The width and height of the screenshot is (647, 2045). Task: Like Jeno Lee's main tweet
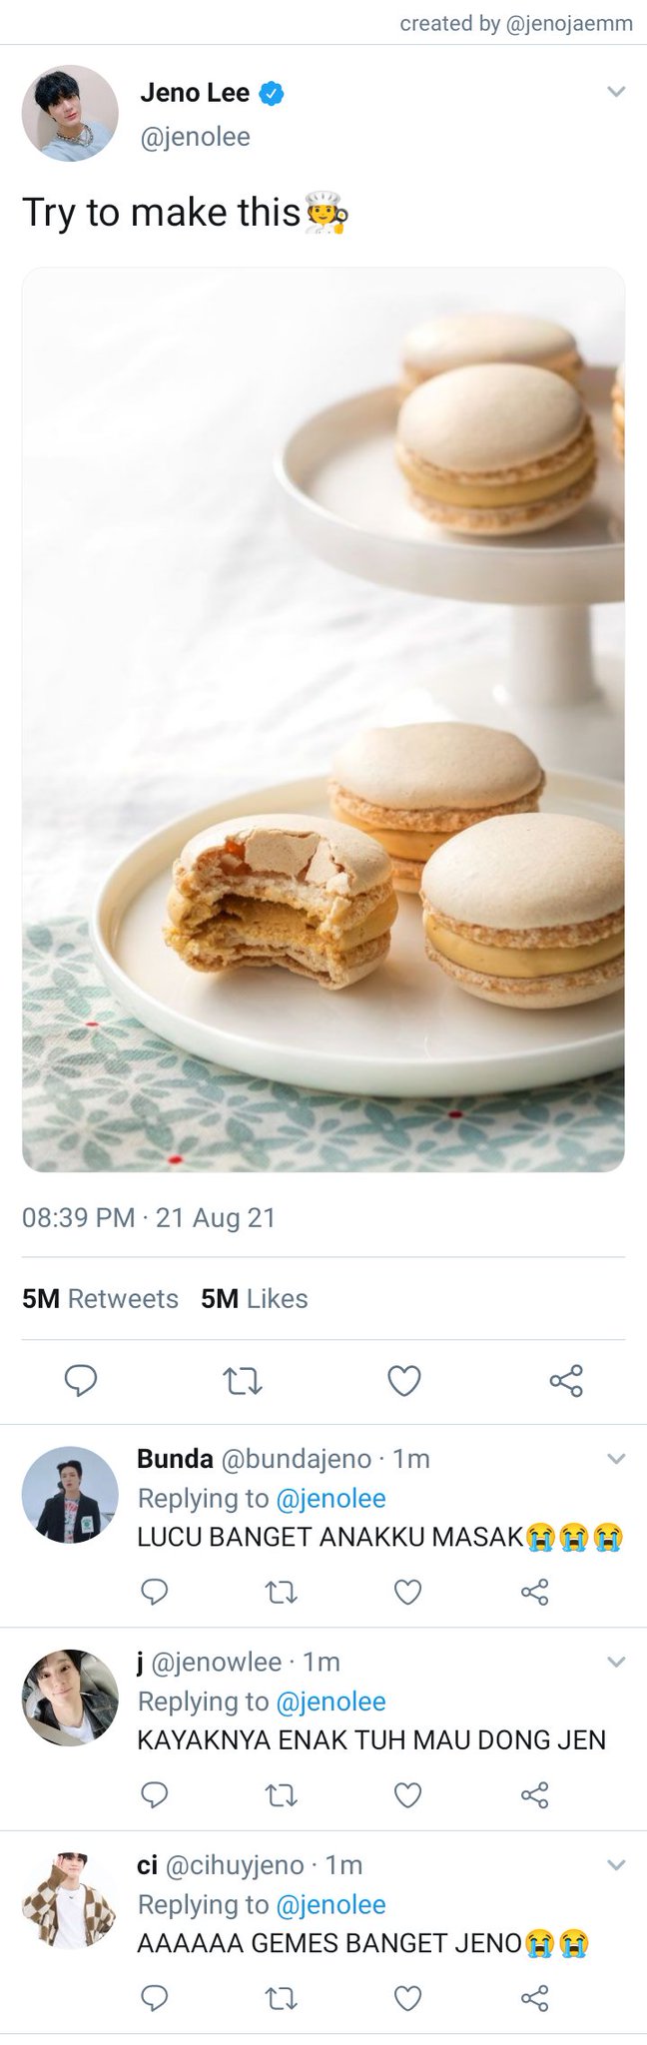point(403,1381)
